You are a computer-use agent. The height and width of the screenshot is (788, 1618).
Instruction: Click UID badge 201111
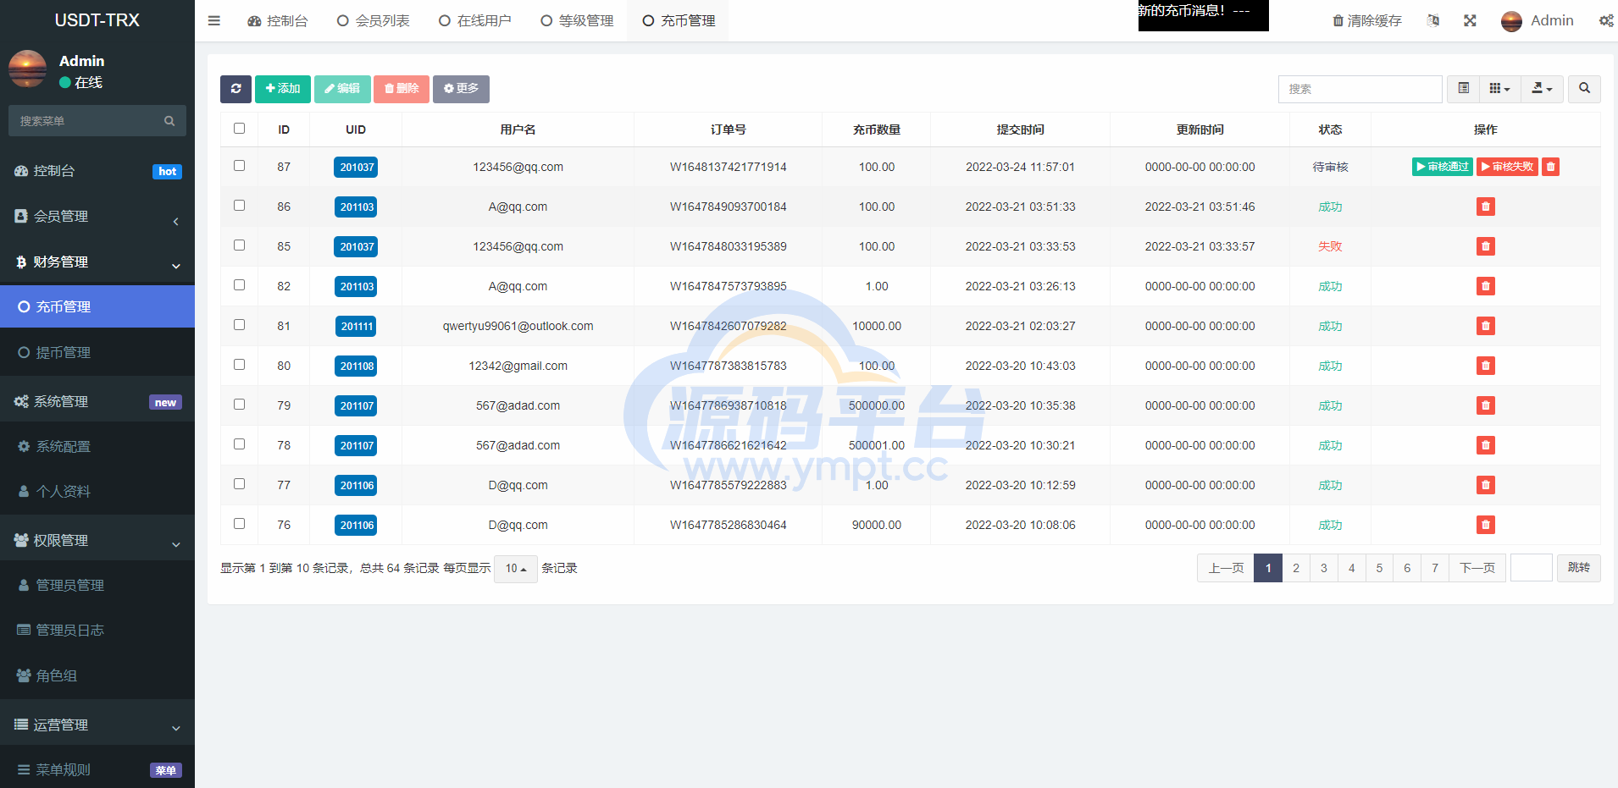coord(357,326)
